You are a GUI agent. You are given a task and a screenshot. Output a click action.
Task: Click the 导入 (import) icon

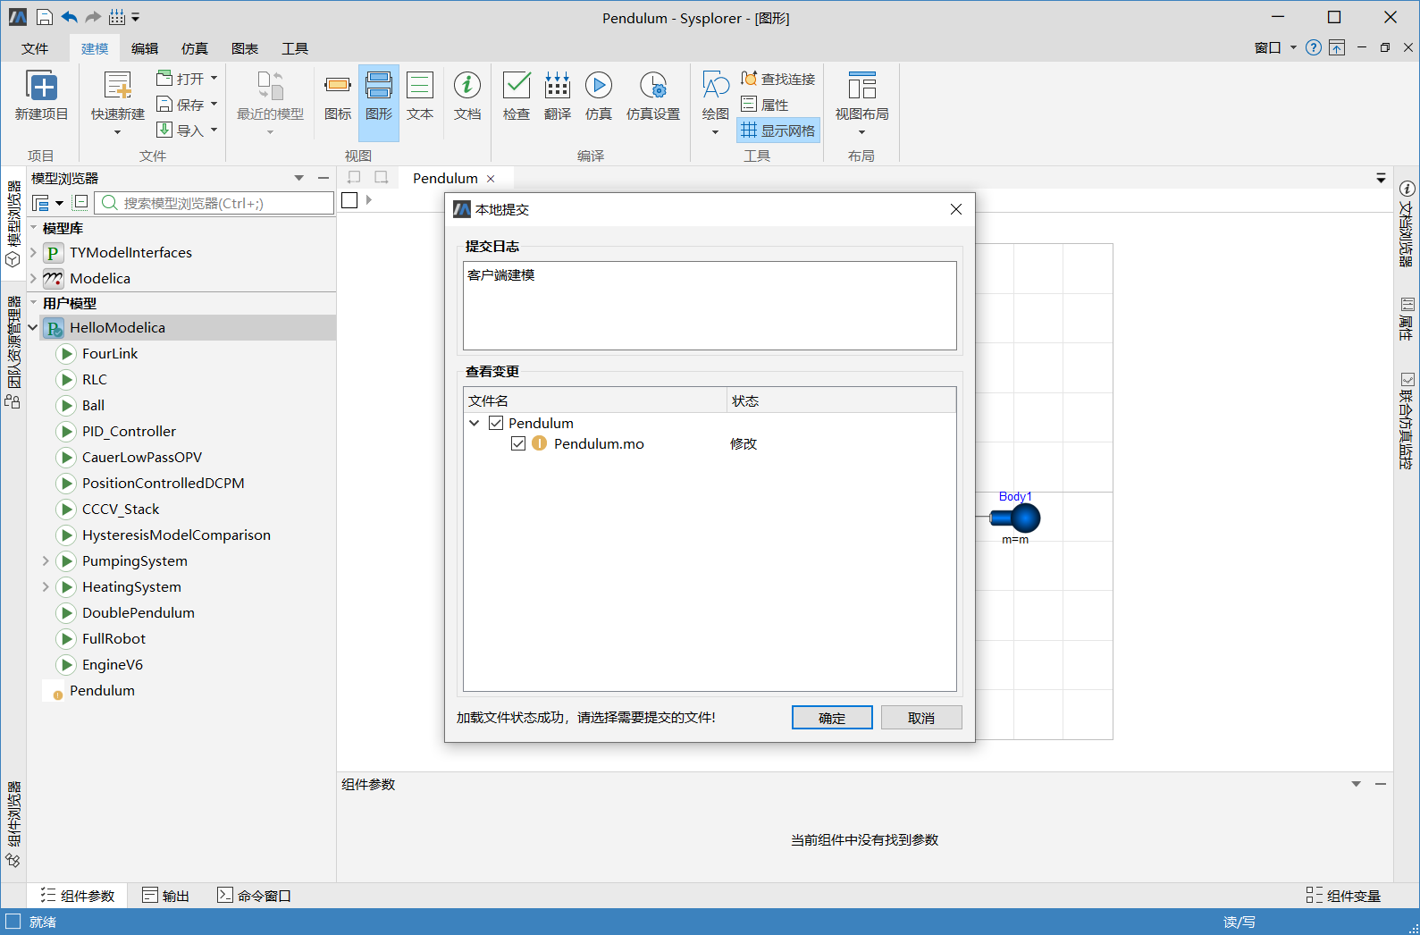pyautogui.click(x=164, y=131)
